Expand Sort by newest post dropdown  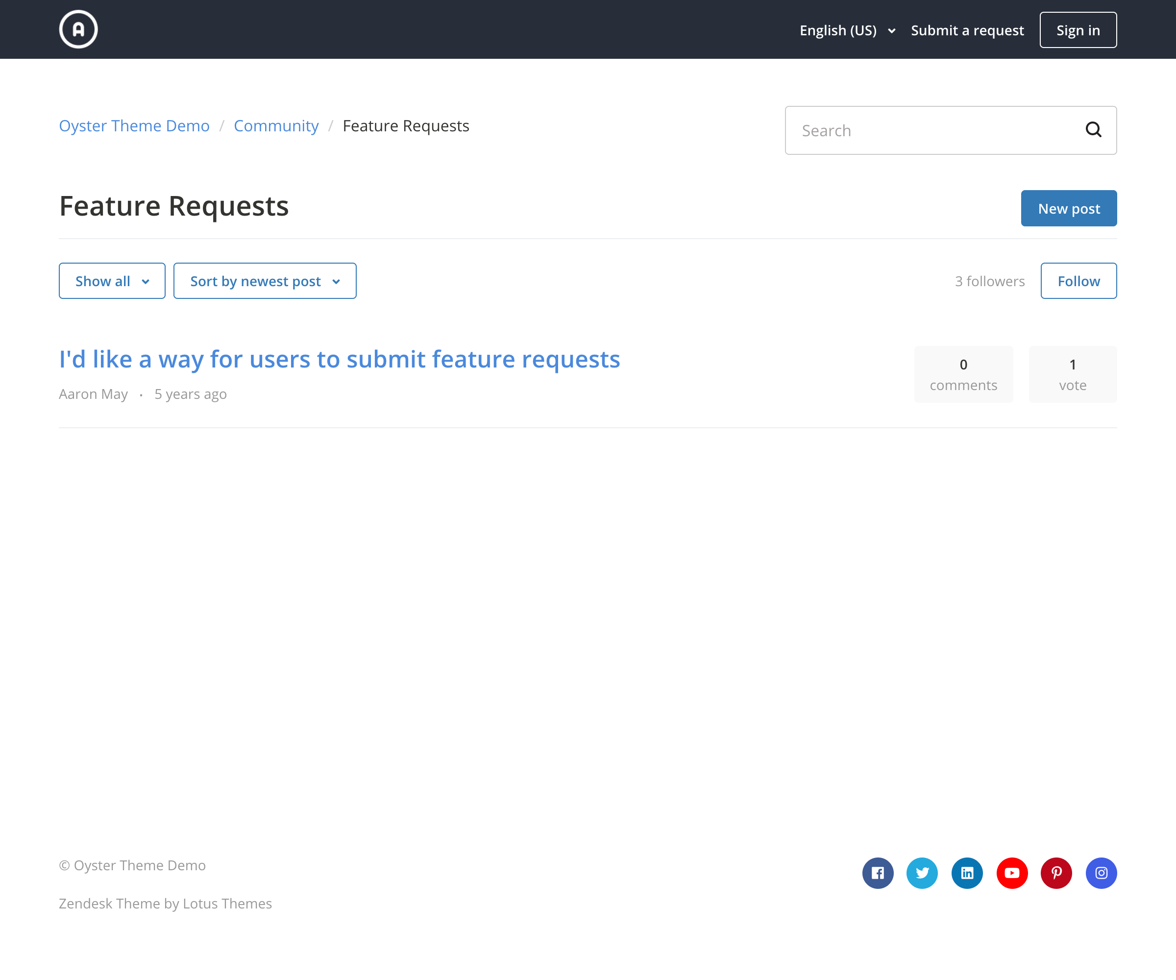264,281
